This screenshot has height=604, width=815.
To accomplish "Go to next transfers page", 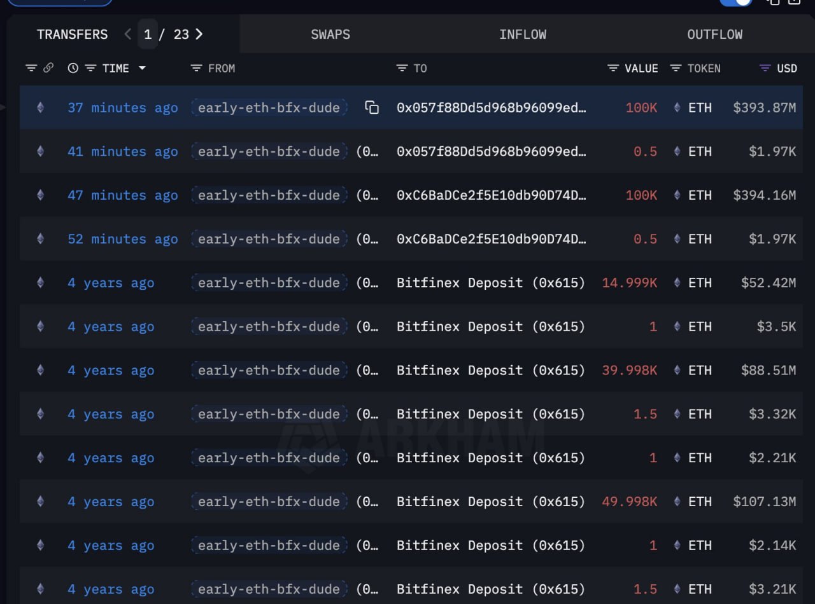I will click(x=199, y=34).
